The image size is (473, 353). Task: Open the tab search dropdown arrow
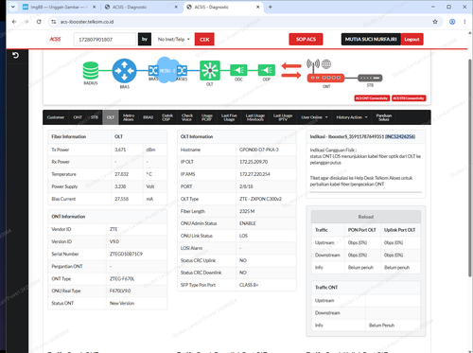pyautogui.click(x=13, y=7)
